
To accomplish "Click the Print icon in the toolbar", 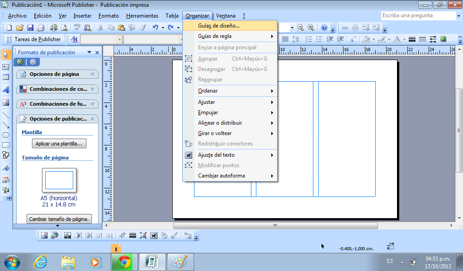I will coord(54,28).
